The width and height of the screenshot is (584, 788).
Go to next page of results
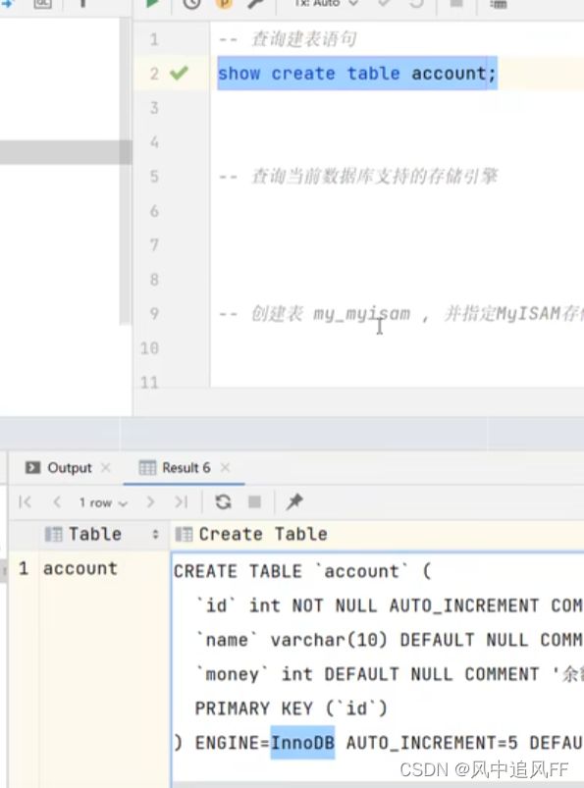(150, 501)
